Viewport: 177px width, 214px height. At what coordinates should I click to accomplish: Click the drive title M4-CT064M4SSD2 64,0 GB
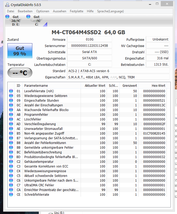[88, 32]
